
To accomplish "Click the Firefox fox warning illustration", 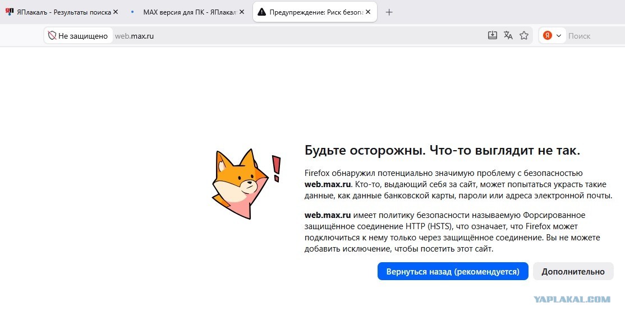I will [246, 184].
